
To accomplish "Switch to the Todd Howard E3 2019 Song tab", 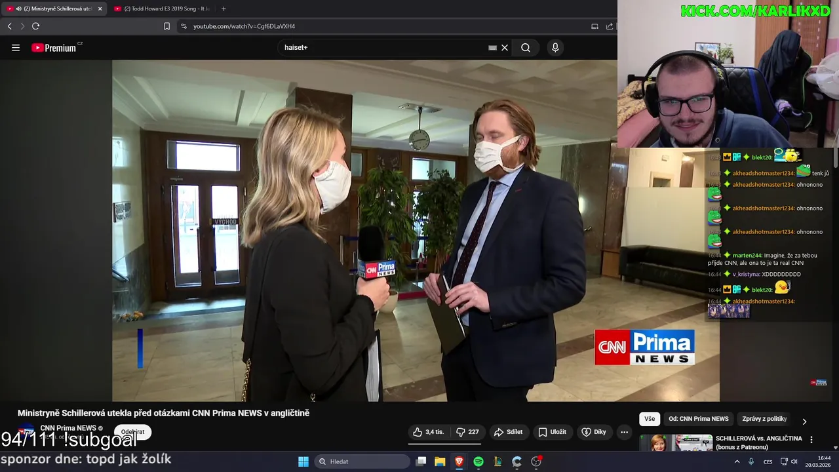I will tap(163, 9).
